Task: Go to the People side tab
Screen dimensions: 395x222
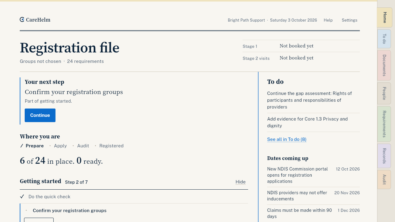Action: pos(384,93)
